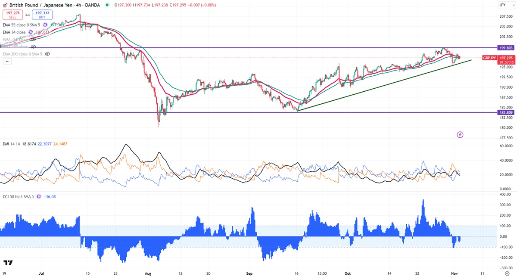
Task: Click the green market status dot
Action: tap(107, 5)
